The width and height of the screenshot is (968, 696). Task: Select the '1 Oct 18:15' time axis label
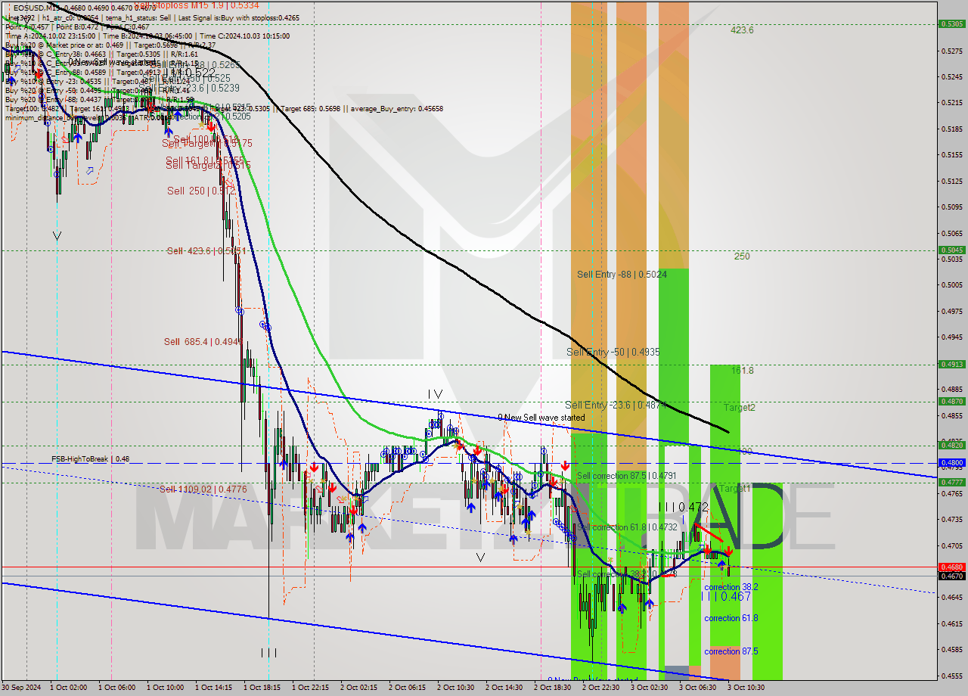coord(262,688)
